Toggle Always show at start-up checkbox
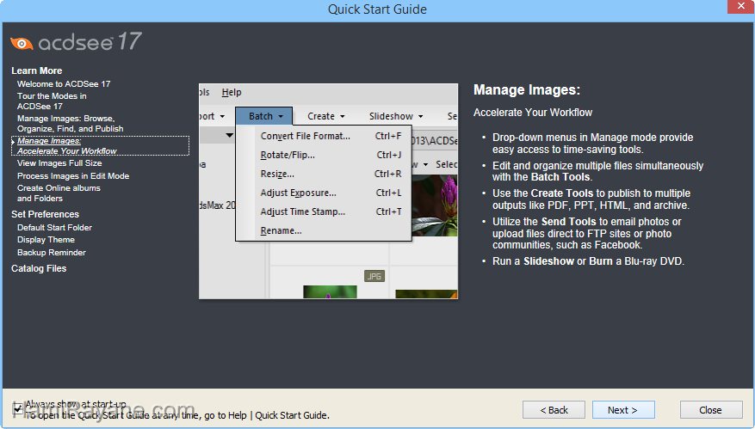755x429 pixels. (x=18, y=408)
